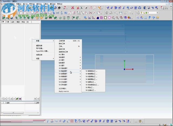173x126 pixels.
Task: Switch to the 特征 tab
Action: point(23,22)
